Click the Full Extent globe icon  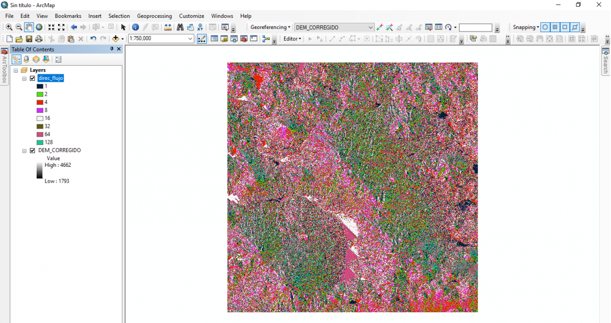click(39, 27)
